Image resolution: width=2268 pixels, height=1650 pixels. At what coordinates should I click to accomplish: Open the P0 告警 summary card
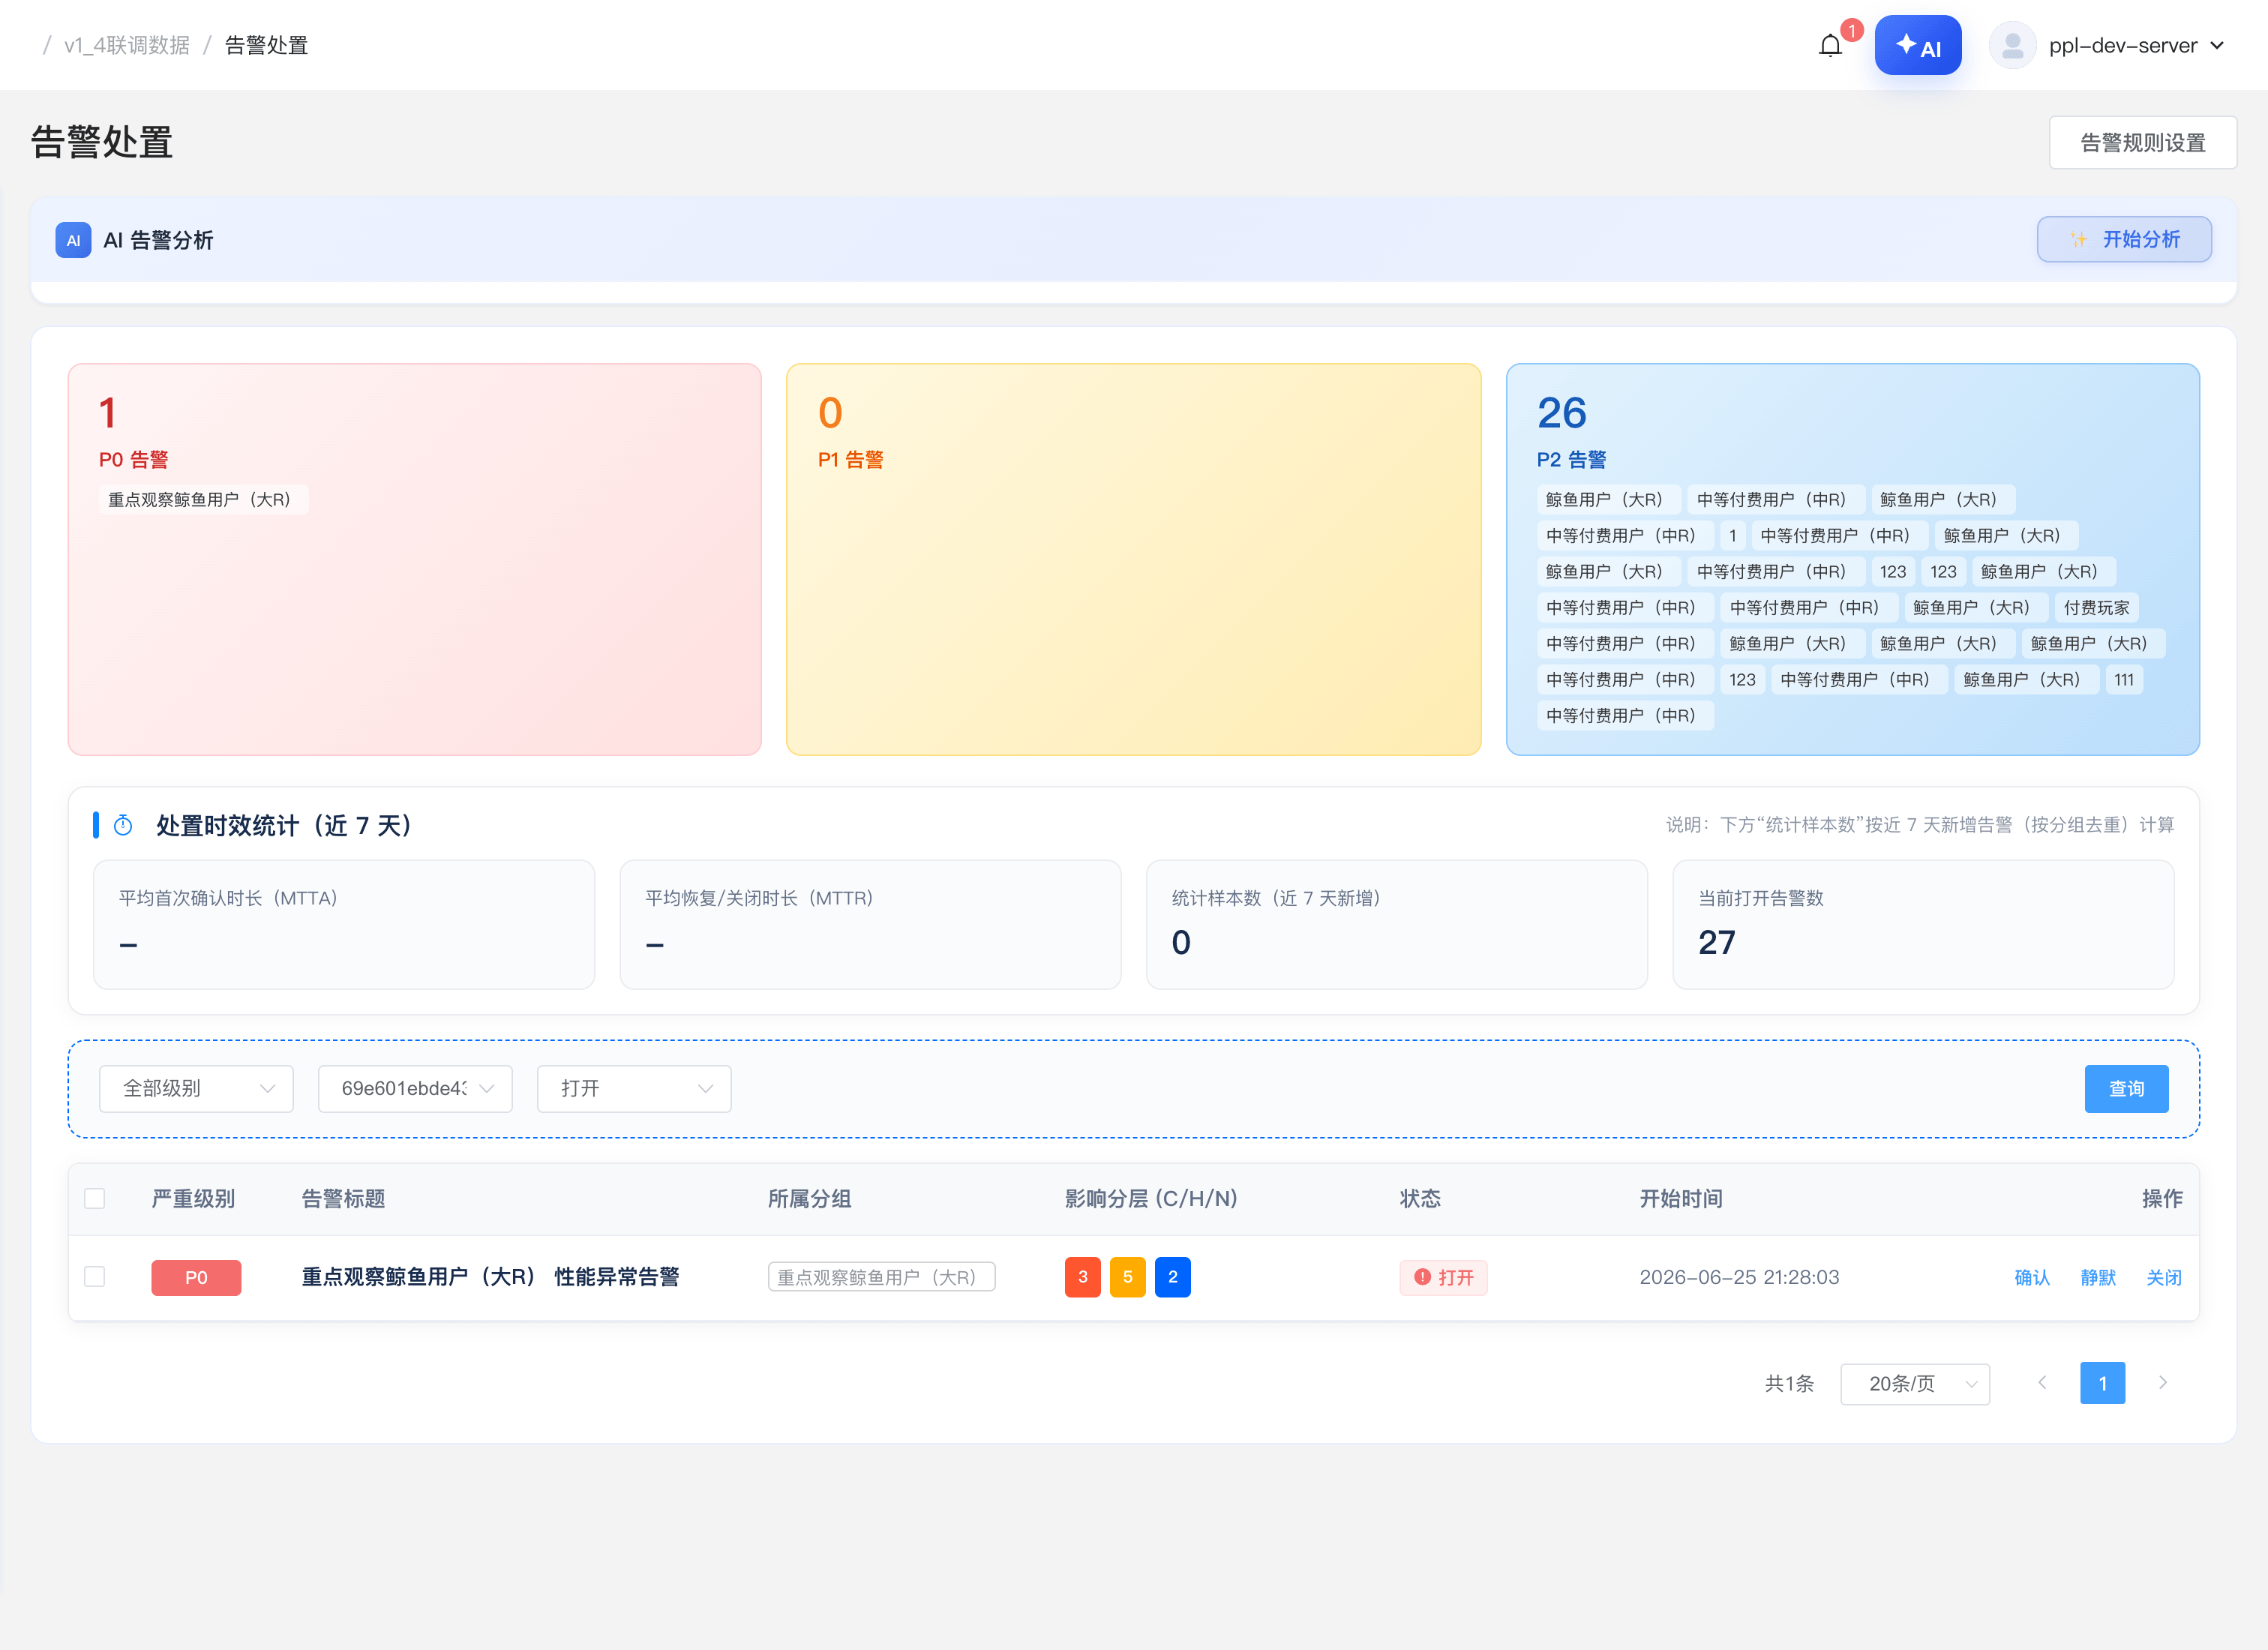[414, 559]
